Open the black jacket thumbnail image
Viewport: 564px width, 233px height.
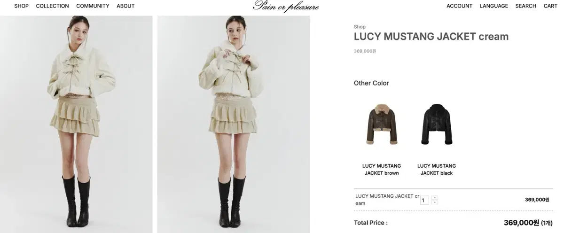pos(437,124)
